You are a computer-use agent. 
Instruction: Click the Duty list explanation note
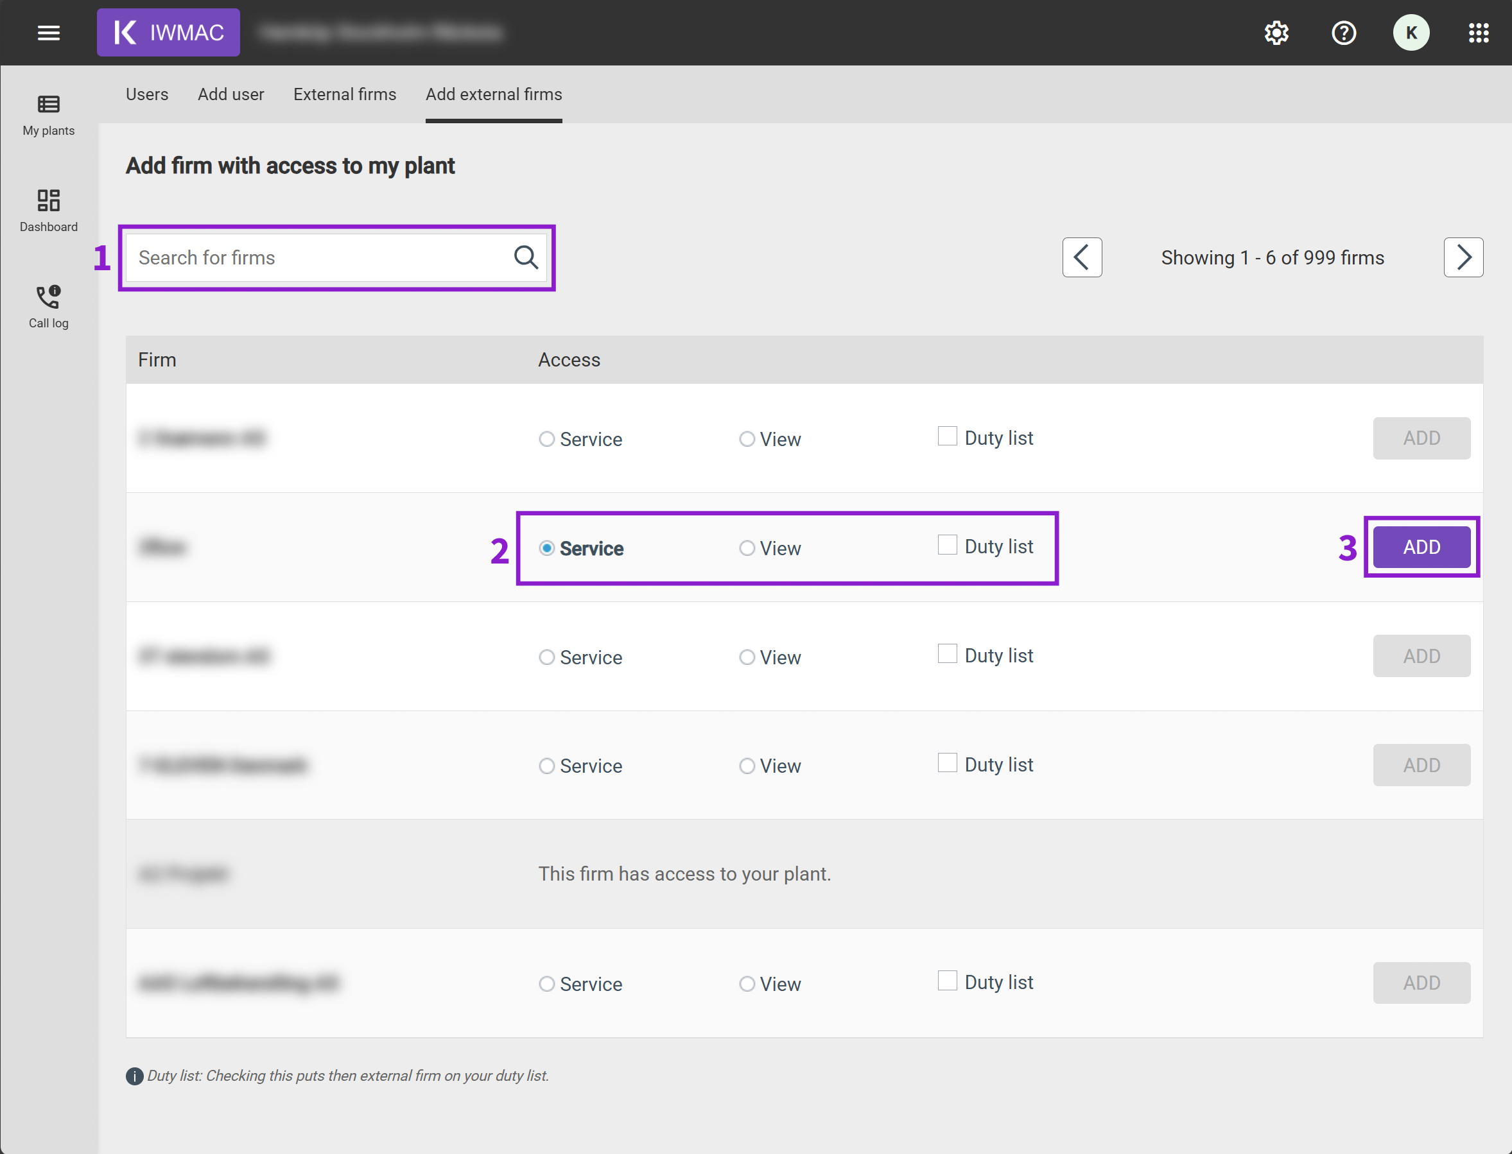[347, 1076]
